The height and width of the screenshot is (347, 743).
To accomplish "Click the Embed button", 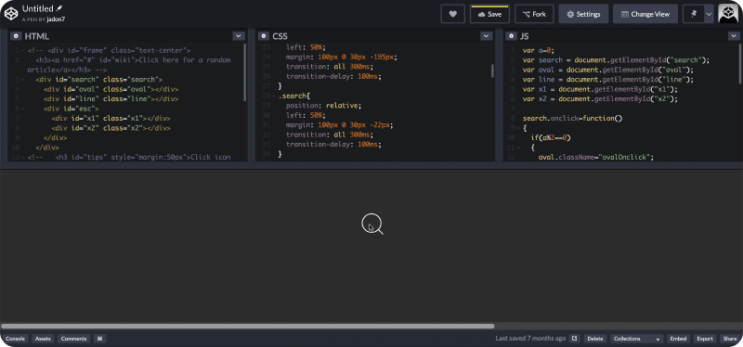I will (678, 339).
